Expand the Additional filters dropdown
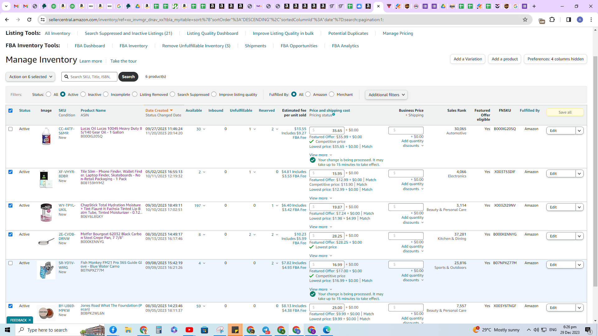 [386, 95]
